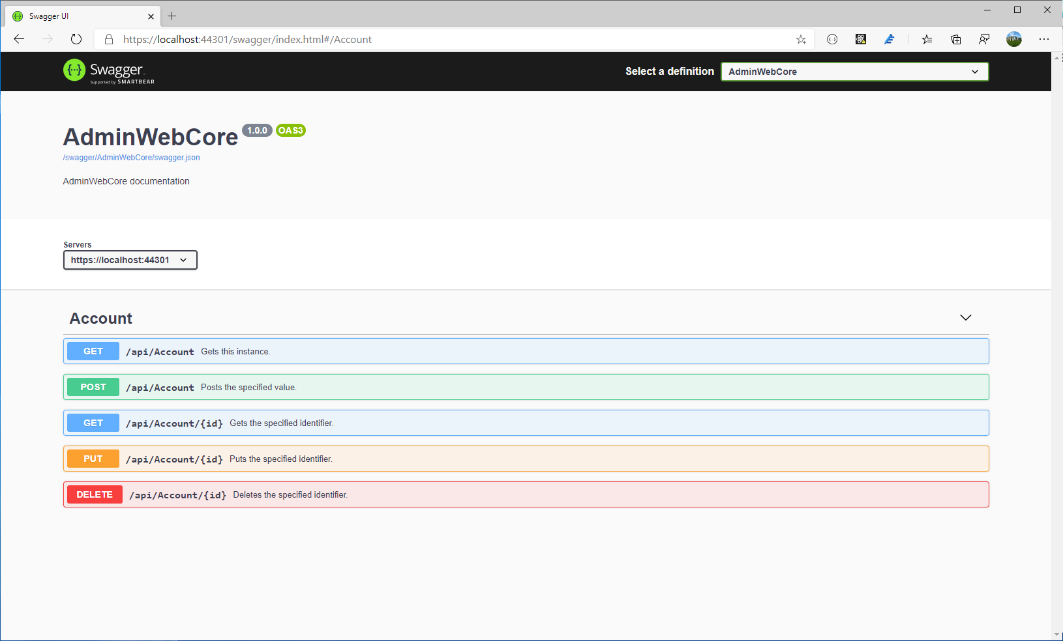The width and height of the screenshot is (1063, 641).
Task: Click the page scrollbar up arrow
Action: click(1057, 58)
